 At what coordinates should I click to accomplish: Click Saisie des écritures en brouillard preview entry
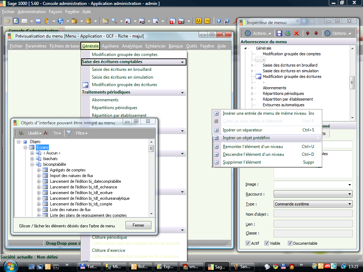(121, 69)
